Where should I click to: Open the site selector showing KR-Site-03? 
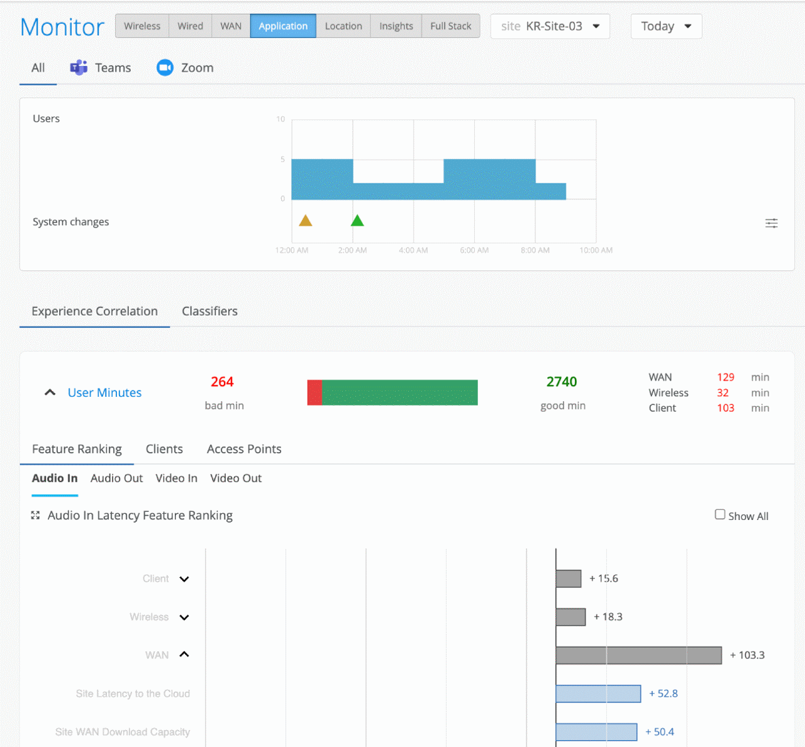pyautogui.click(x=550, y=26)
